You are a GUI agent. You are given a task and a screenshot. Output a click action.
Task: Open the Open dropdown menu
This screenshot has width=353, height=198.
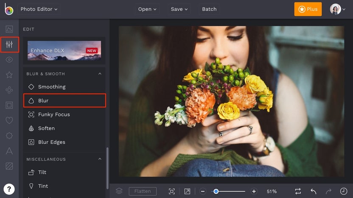pyautogui.click(x=147, y=9)
